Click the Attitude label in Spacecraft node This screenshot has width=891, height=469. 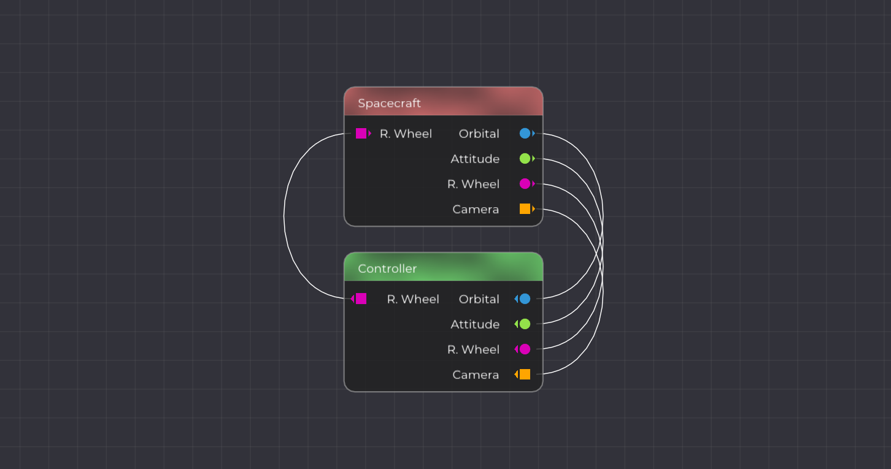pyautogui.click(x=475, y=159)
